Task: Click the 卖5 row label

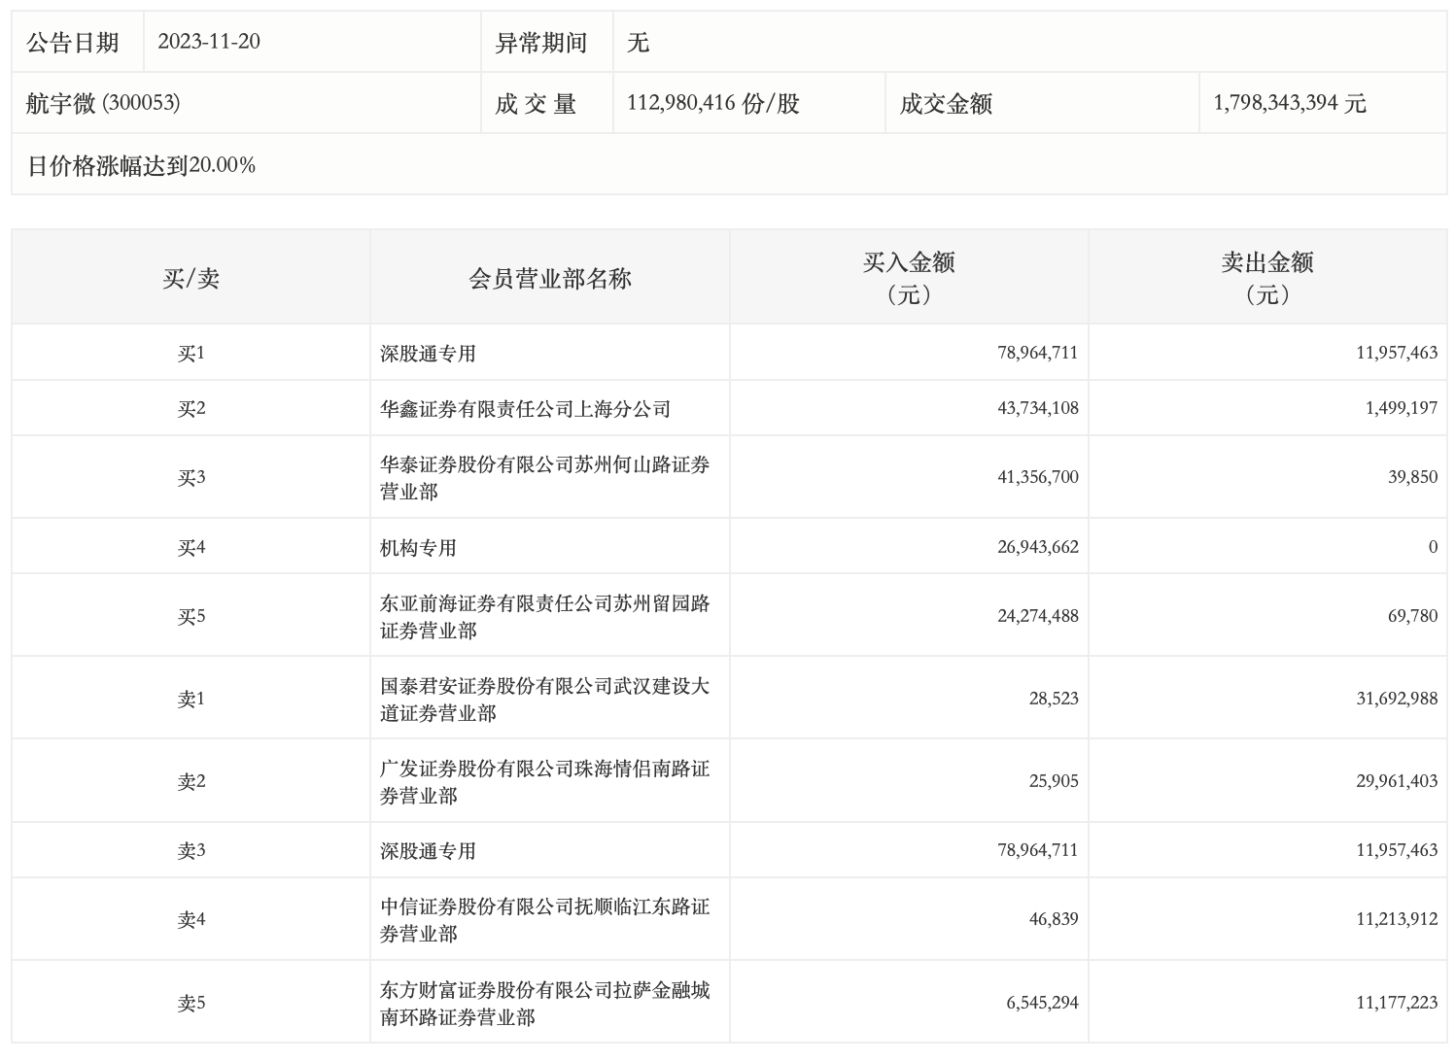Action: coord(191,1003)
